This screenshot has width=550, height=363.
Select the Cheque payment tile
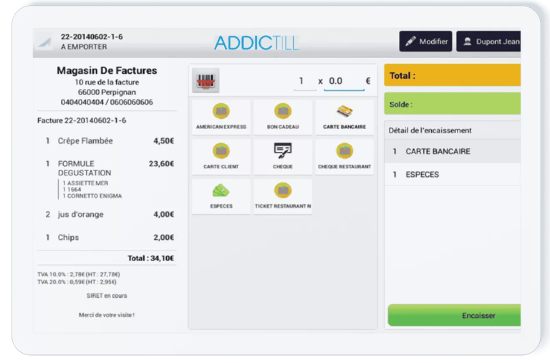(283, 157)
